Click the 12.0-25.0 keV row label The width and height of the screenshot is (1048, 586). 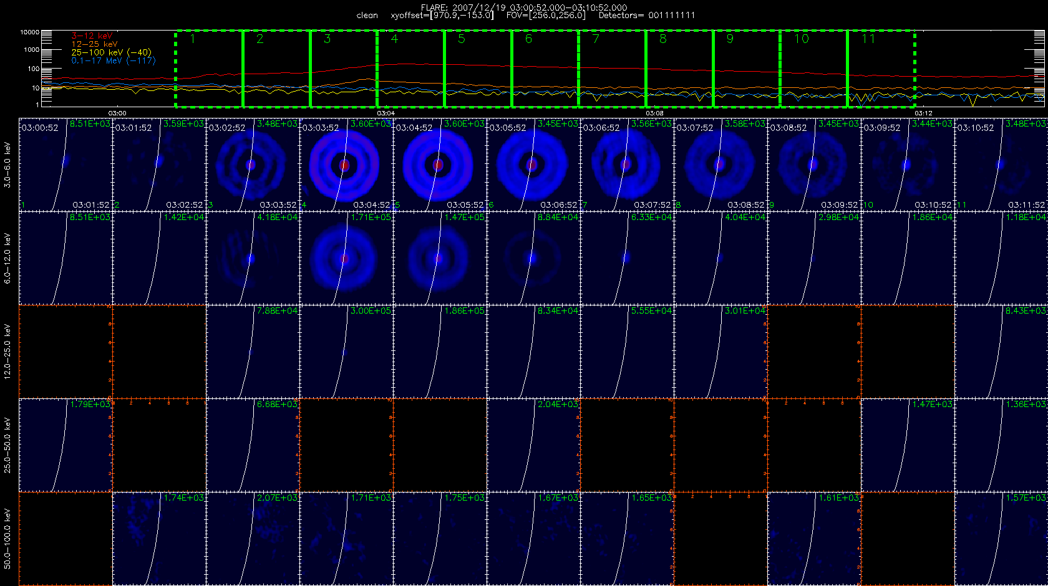7,352
